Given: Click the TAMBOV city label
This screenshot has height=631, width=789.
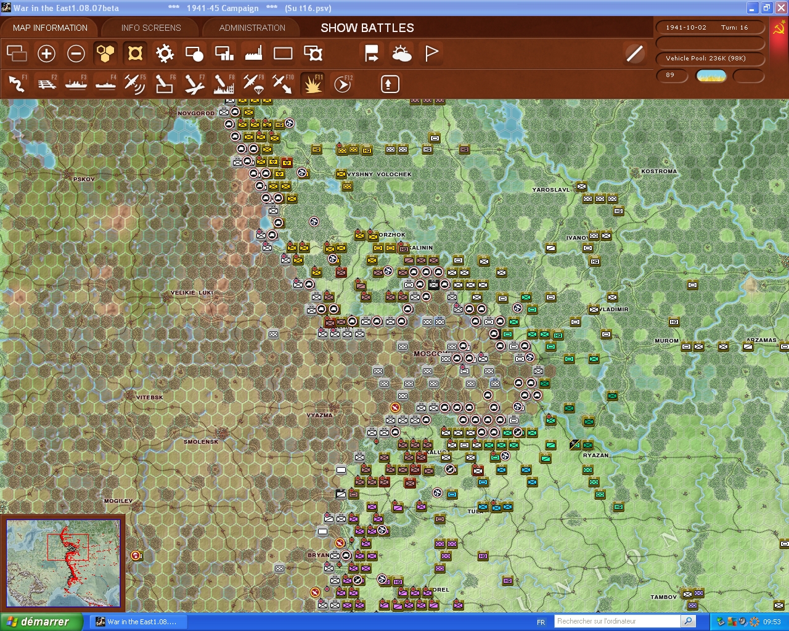Looking at the screenshot, I should pyautogui.click(x=664, y=597).
